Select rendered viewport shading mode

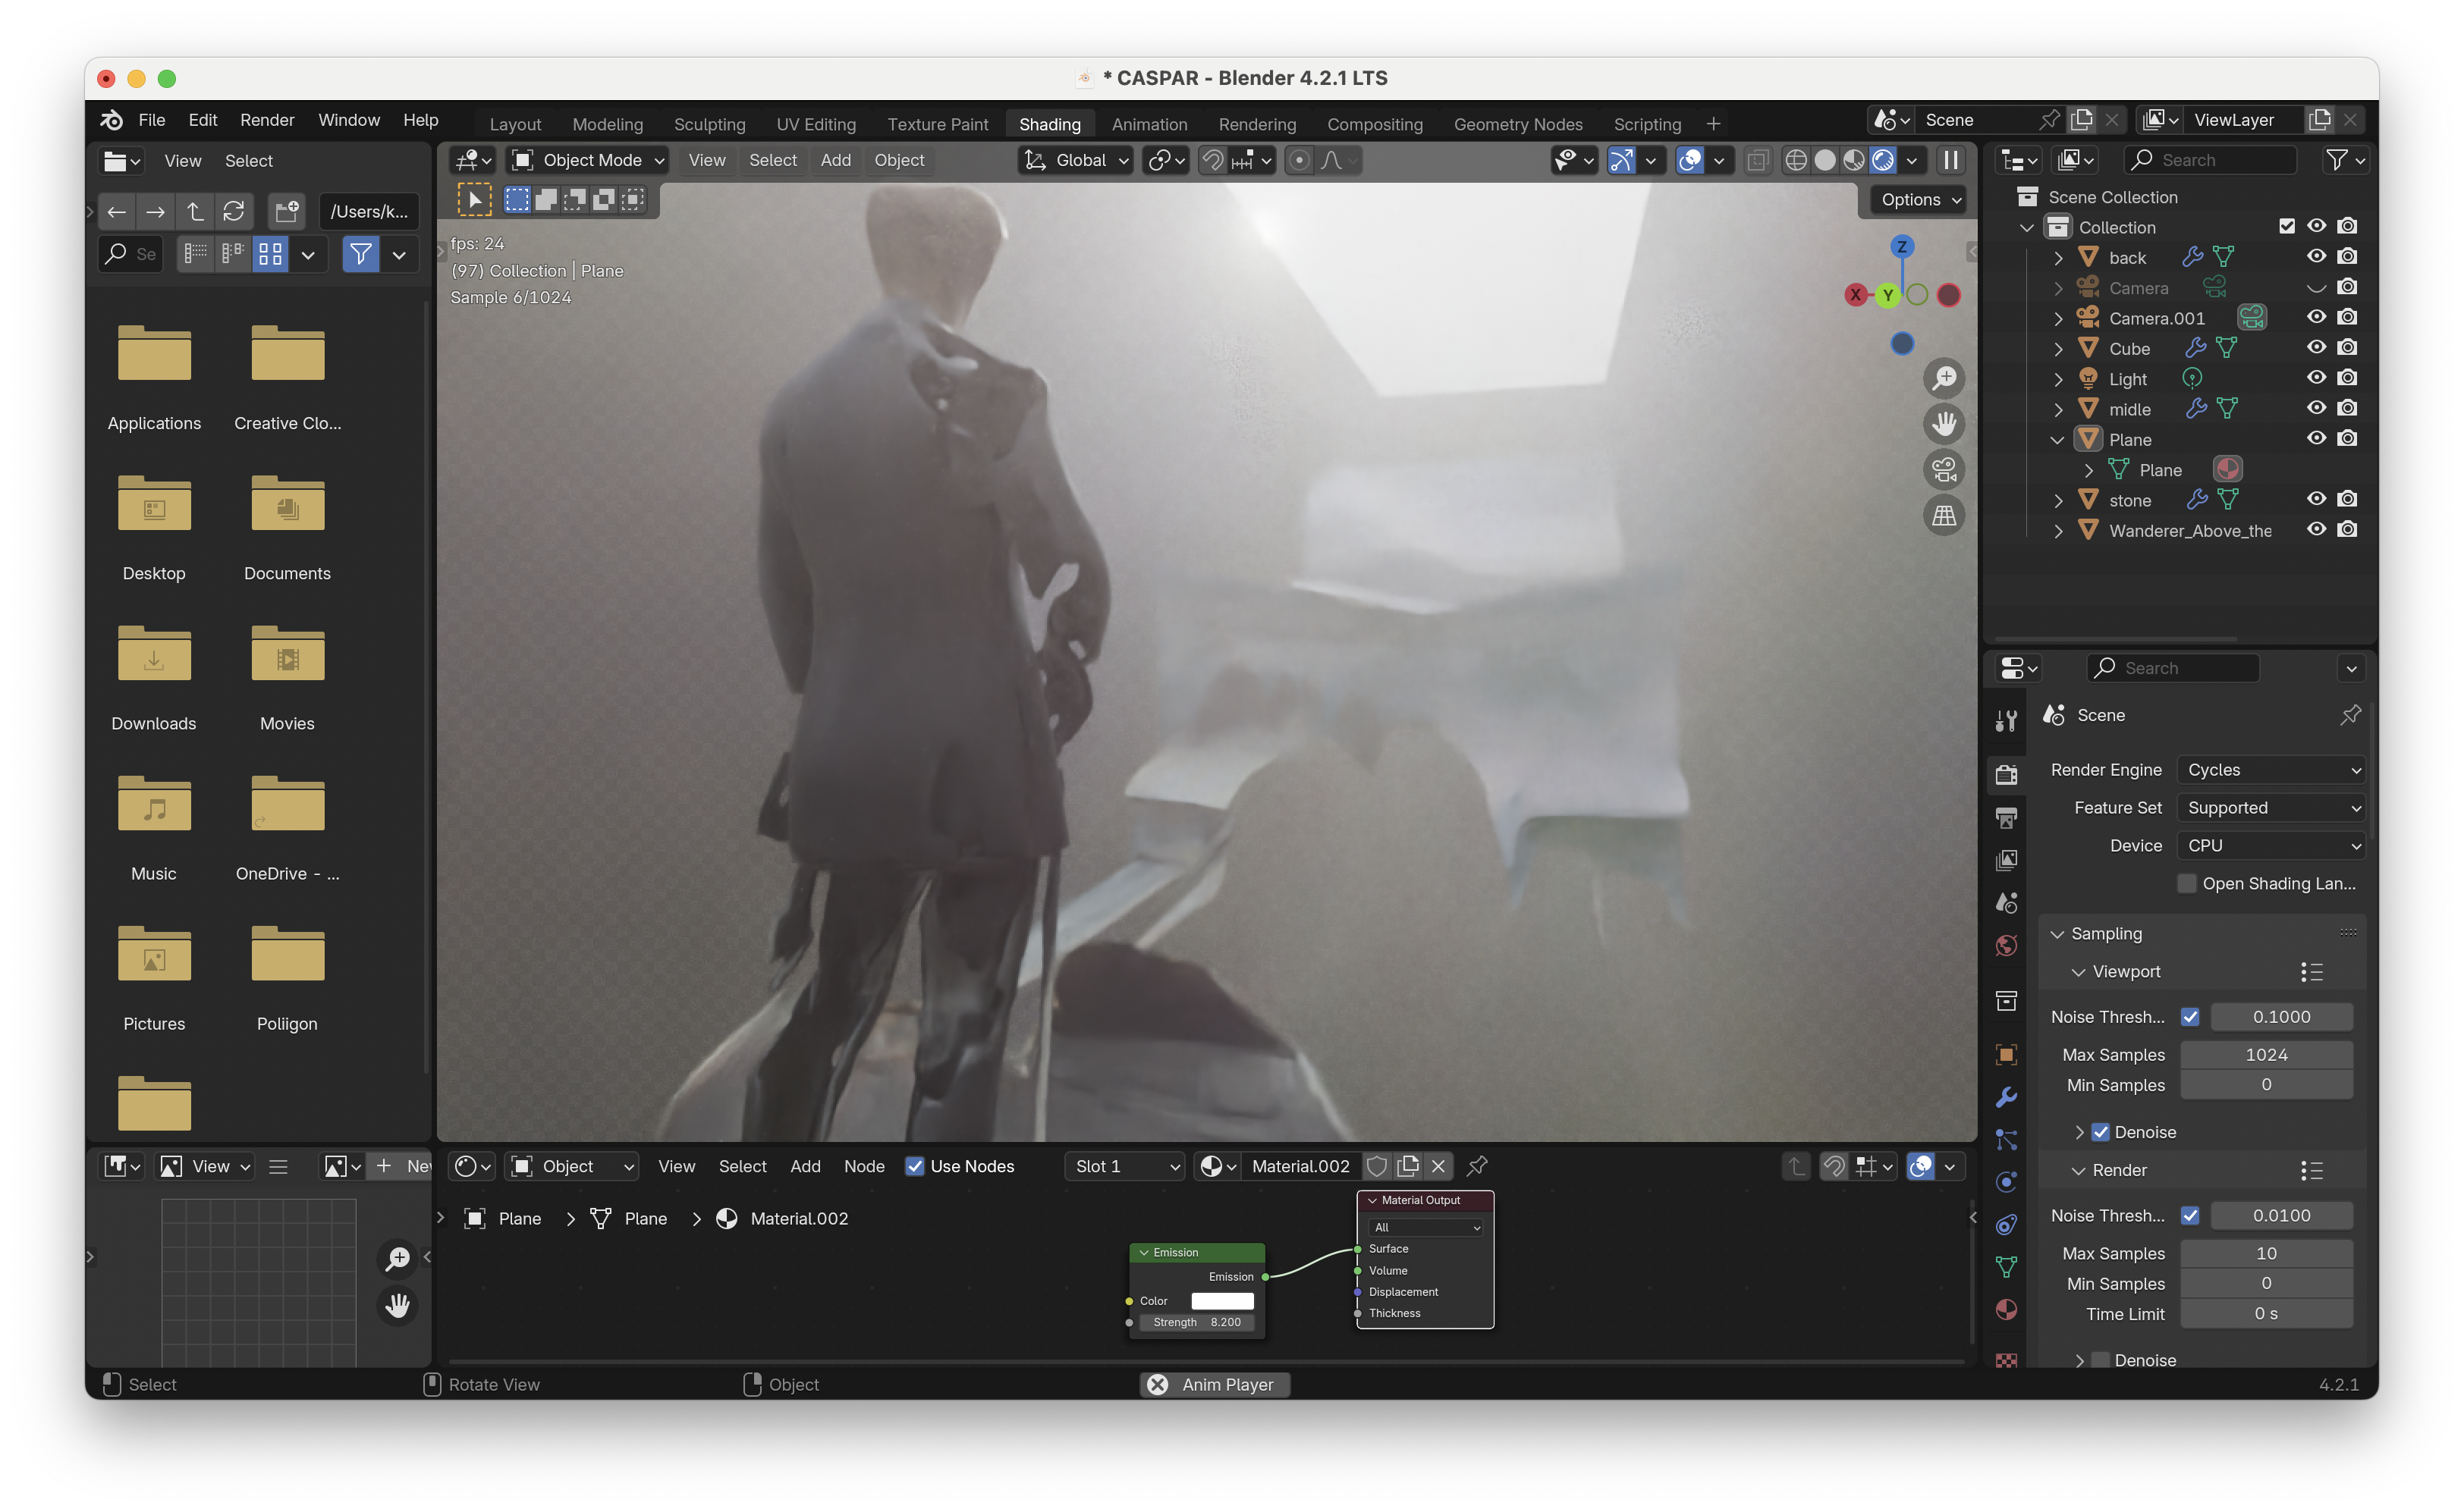point(1883,160)
